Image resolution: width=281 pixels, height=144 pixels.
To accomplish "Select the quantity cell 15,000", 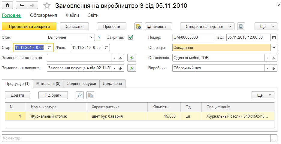I will [164, 116].
